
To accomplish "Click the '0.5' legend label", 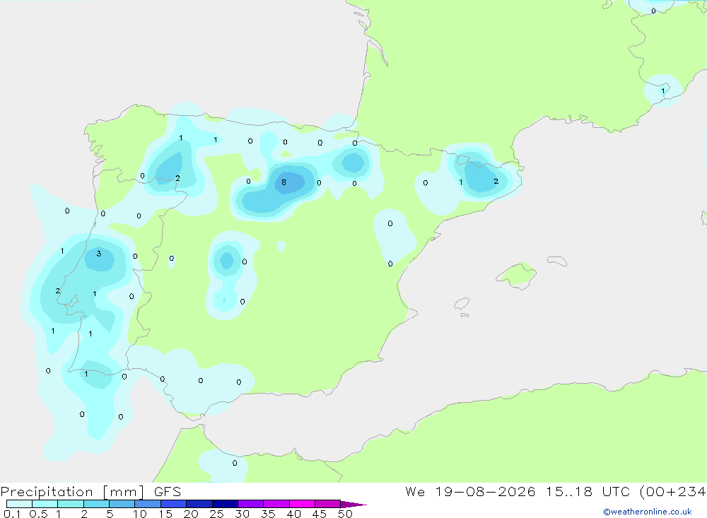I will [38, 514].
